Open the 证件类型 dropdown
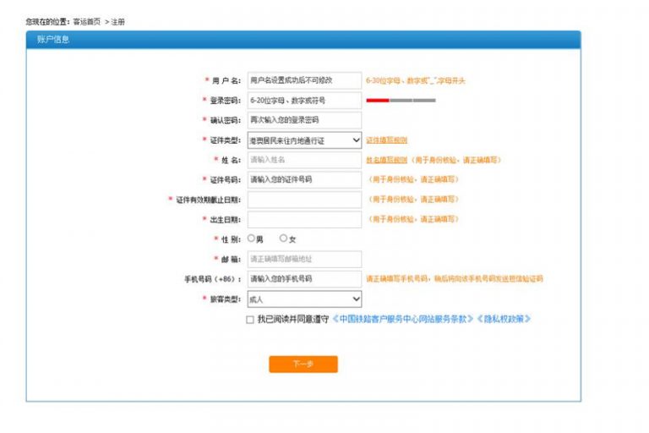Screen dimensions: 649x433 tap(304, 140)
